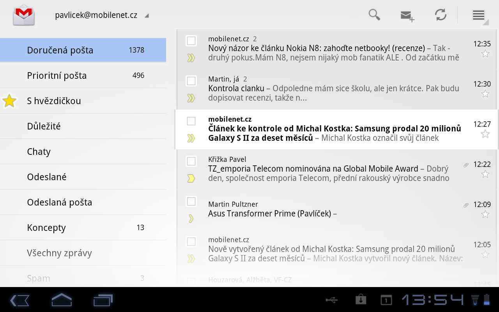Tap the yellow star label beside S hvězdičkou
499x312 pixels.
(9, 100)
